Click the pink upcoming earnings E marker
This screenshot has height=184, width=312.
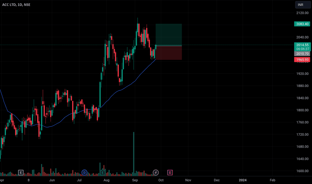click(170, 173)
